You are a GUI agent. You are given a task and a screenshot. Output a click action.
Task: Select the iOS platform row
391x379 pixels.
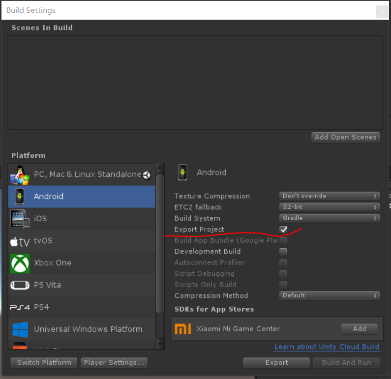(82, 219)
